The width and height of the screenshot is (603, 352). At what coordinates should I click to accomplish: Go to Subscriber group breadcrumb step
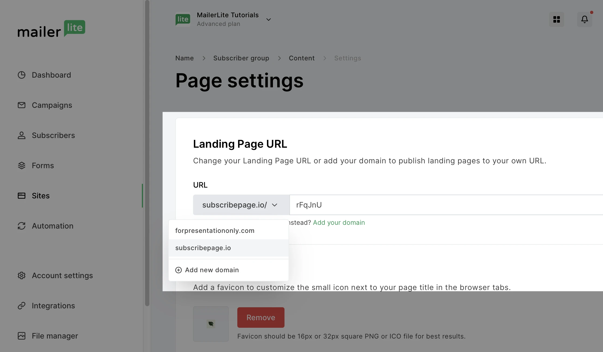pyautogui.click(x=241, y=58)
